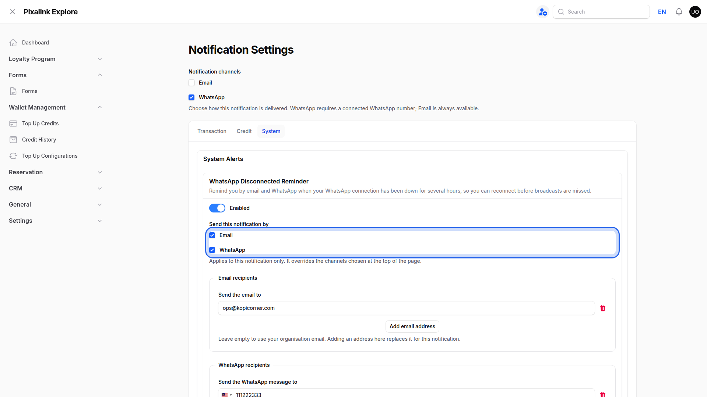Click the ops@kopicorner.com email field
Screen dimensions: 707x397
[406, 308]
